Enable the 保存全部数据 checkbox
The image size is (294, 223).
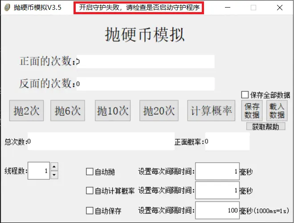[x=245, y=95]
